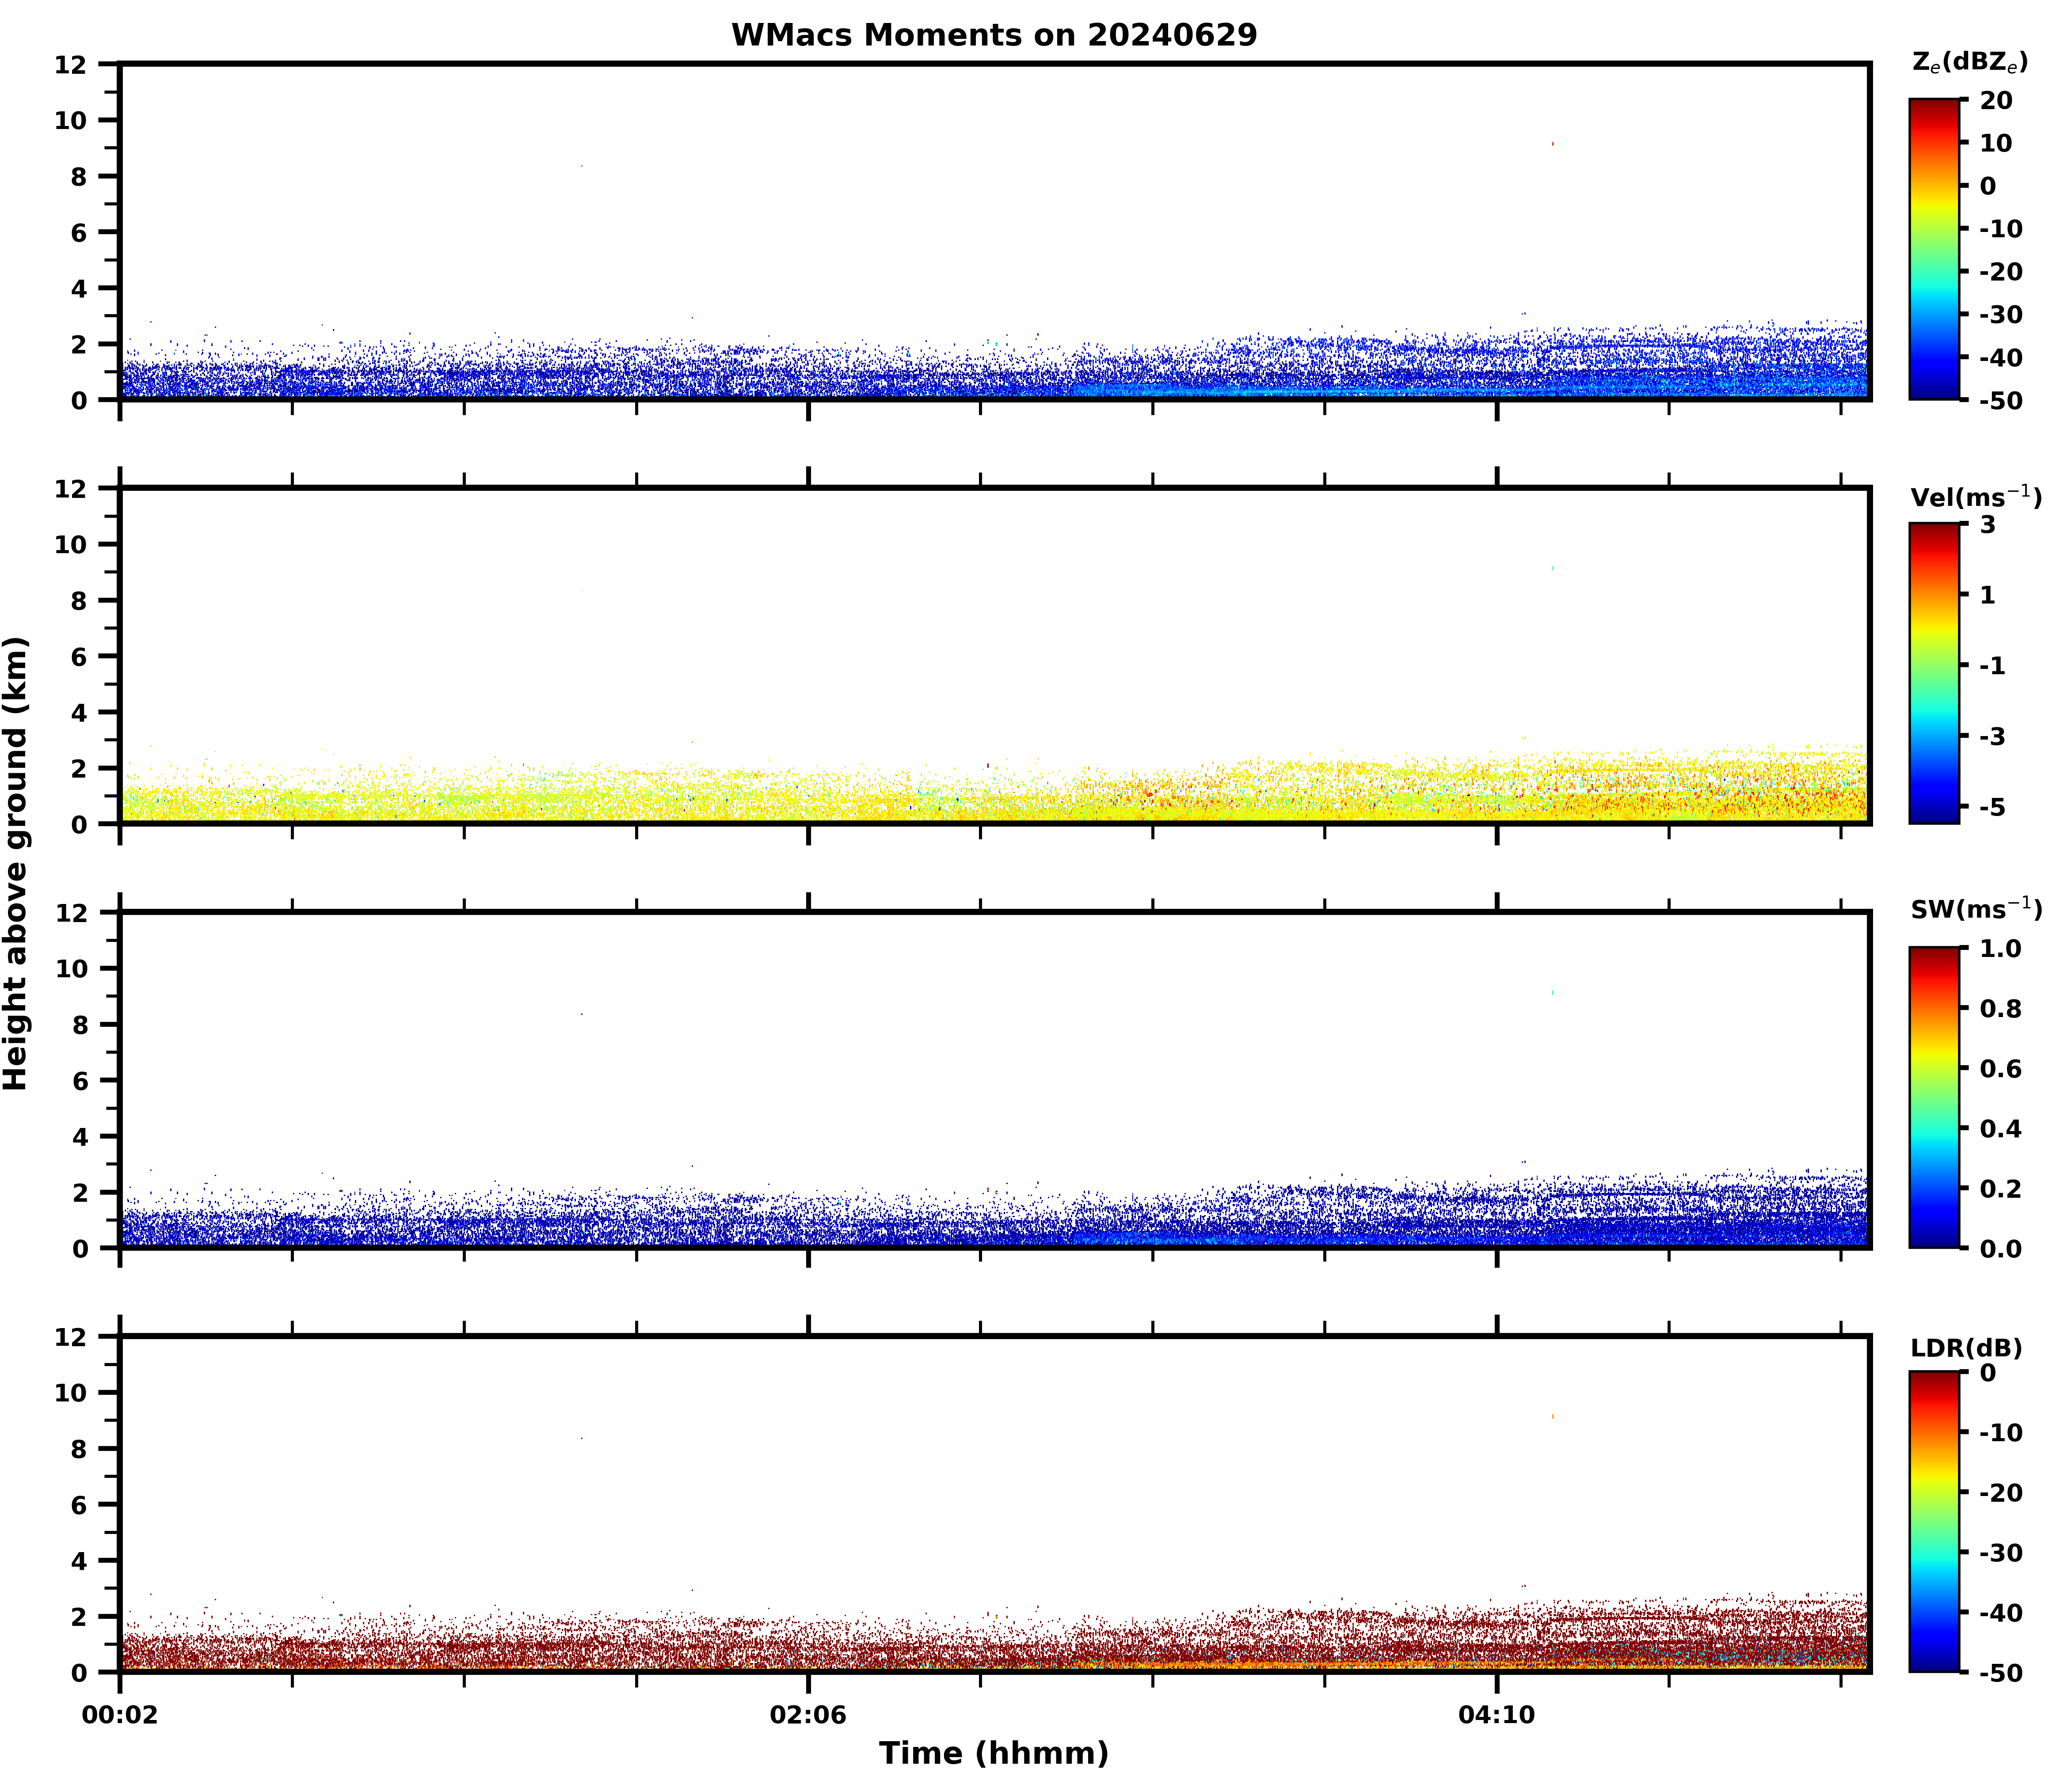
Task: Click the 00:02 time tick label
Action: pos(120,1716)
